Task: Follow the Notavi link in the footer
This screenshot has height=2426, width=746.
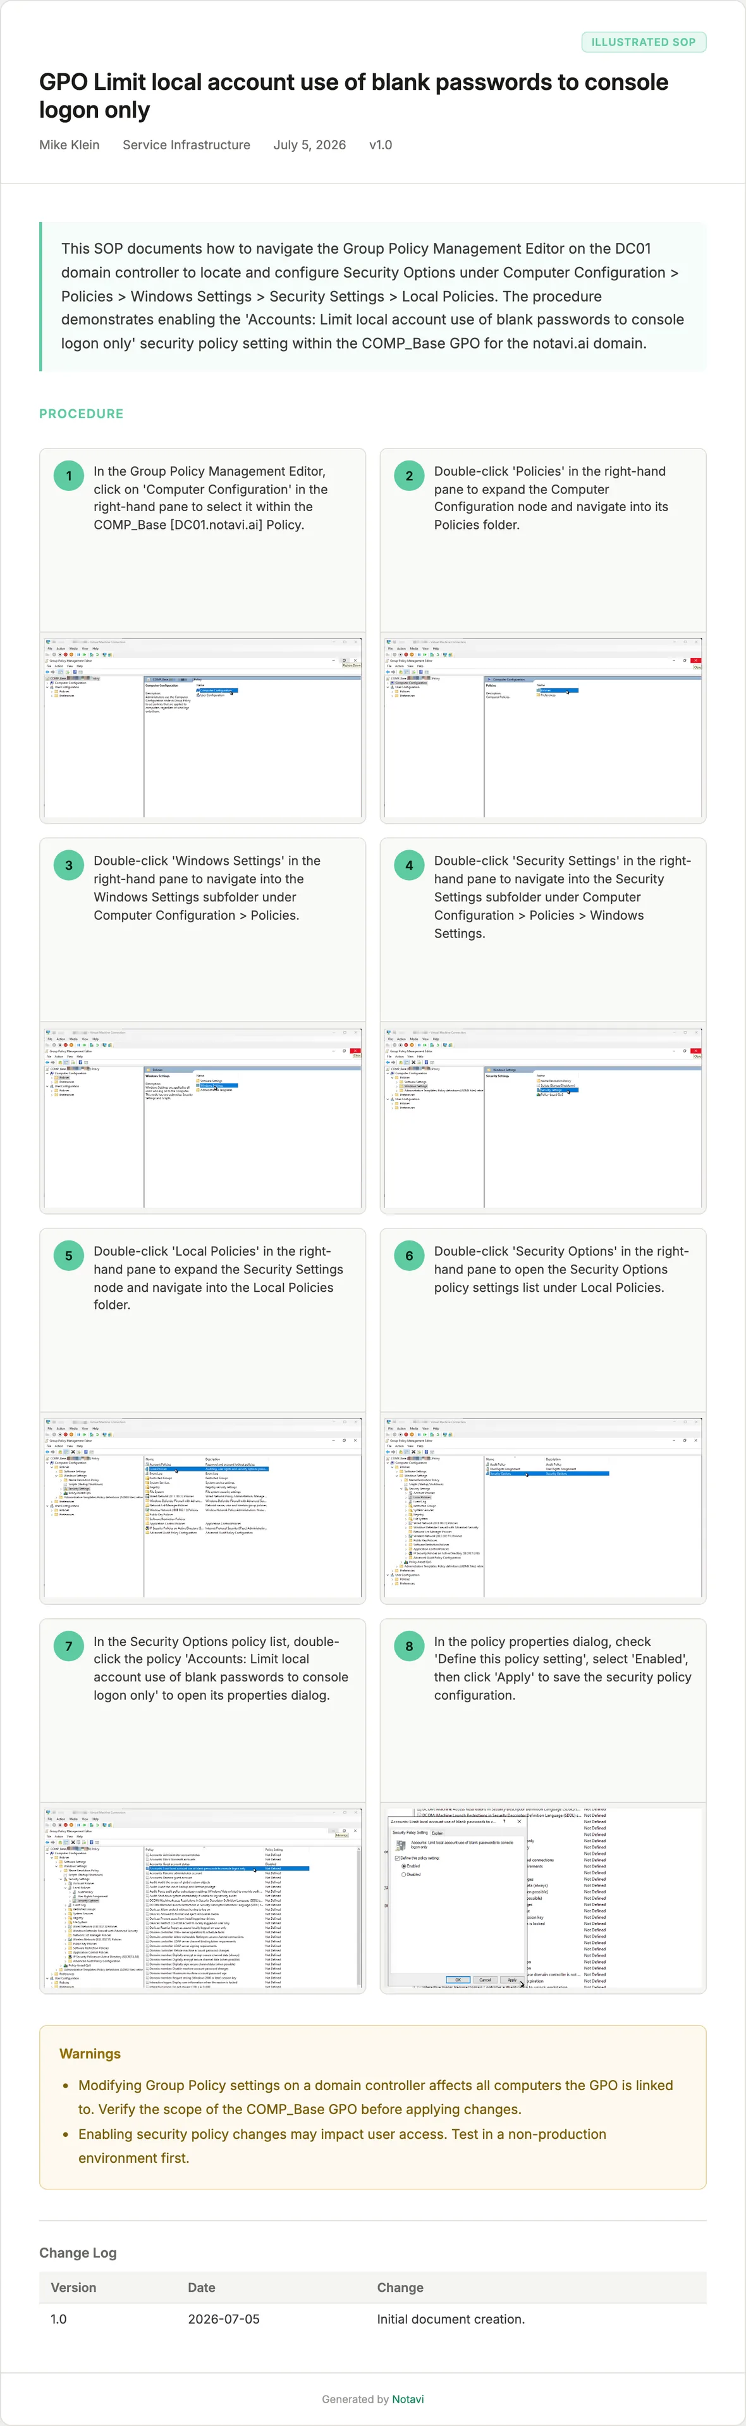Action: click(408, 2399)
